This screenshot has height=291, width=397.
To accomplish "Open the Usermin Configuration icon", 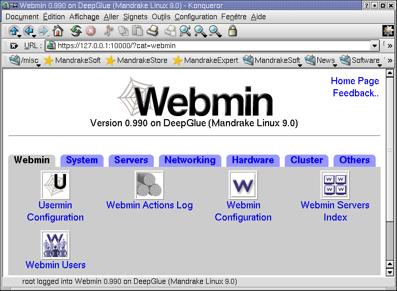I will [x=55, y=185].
